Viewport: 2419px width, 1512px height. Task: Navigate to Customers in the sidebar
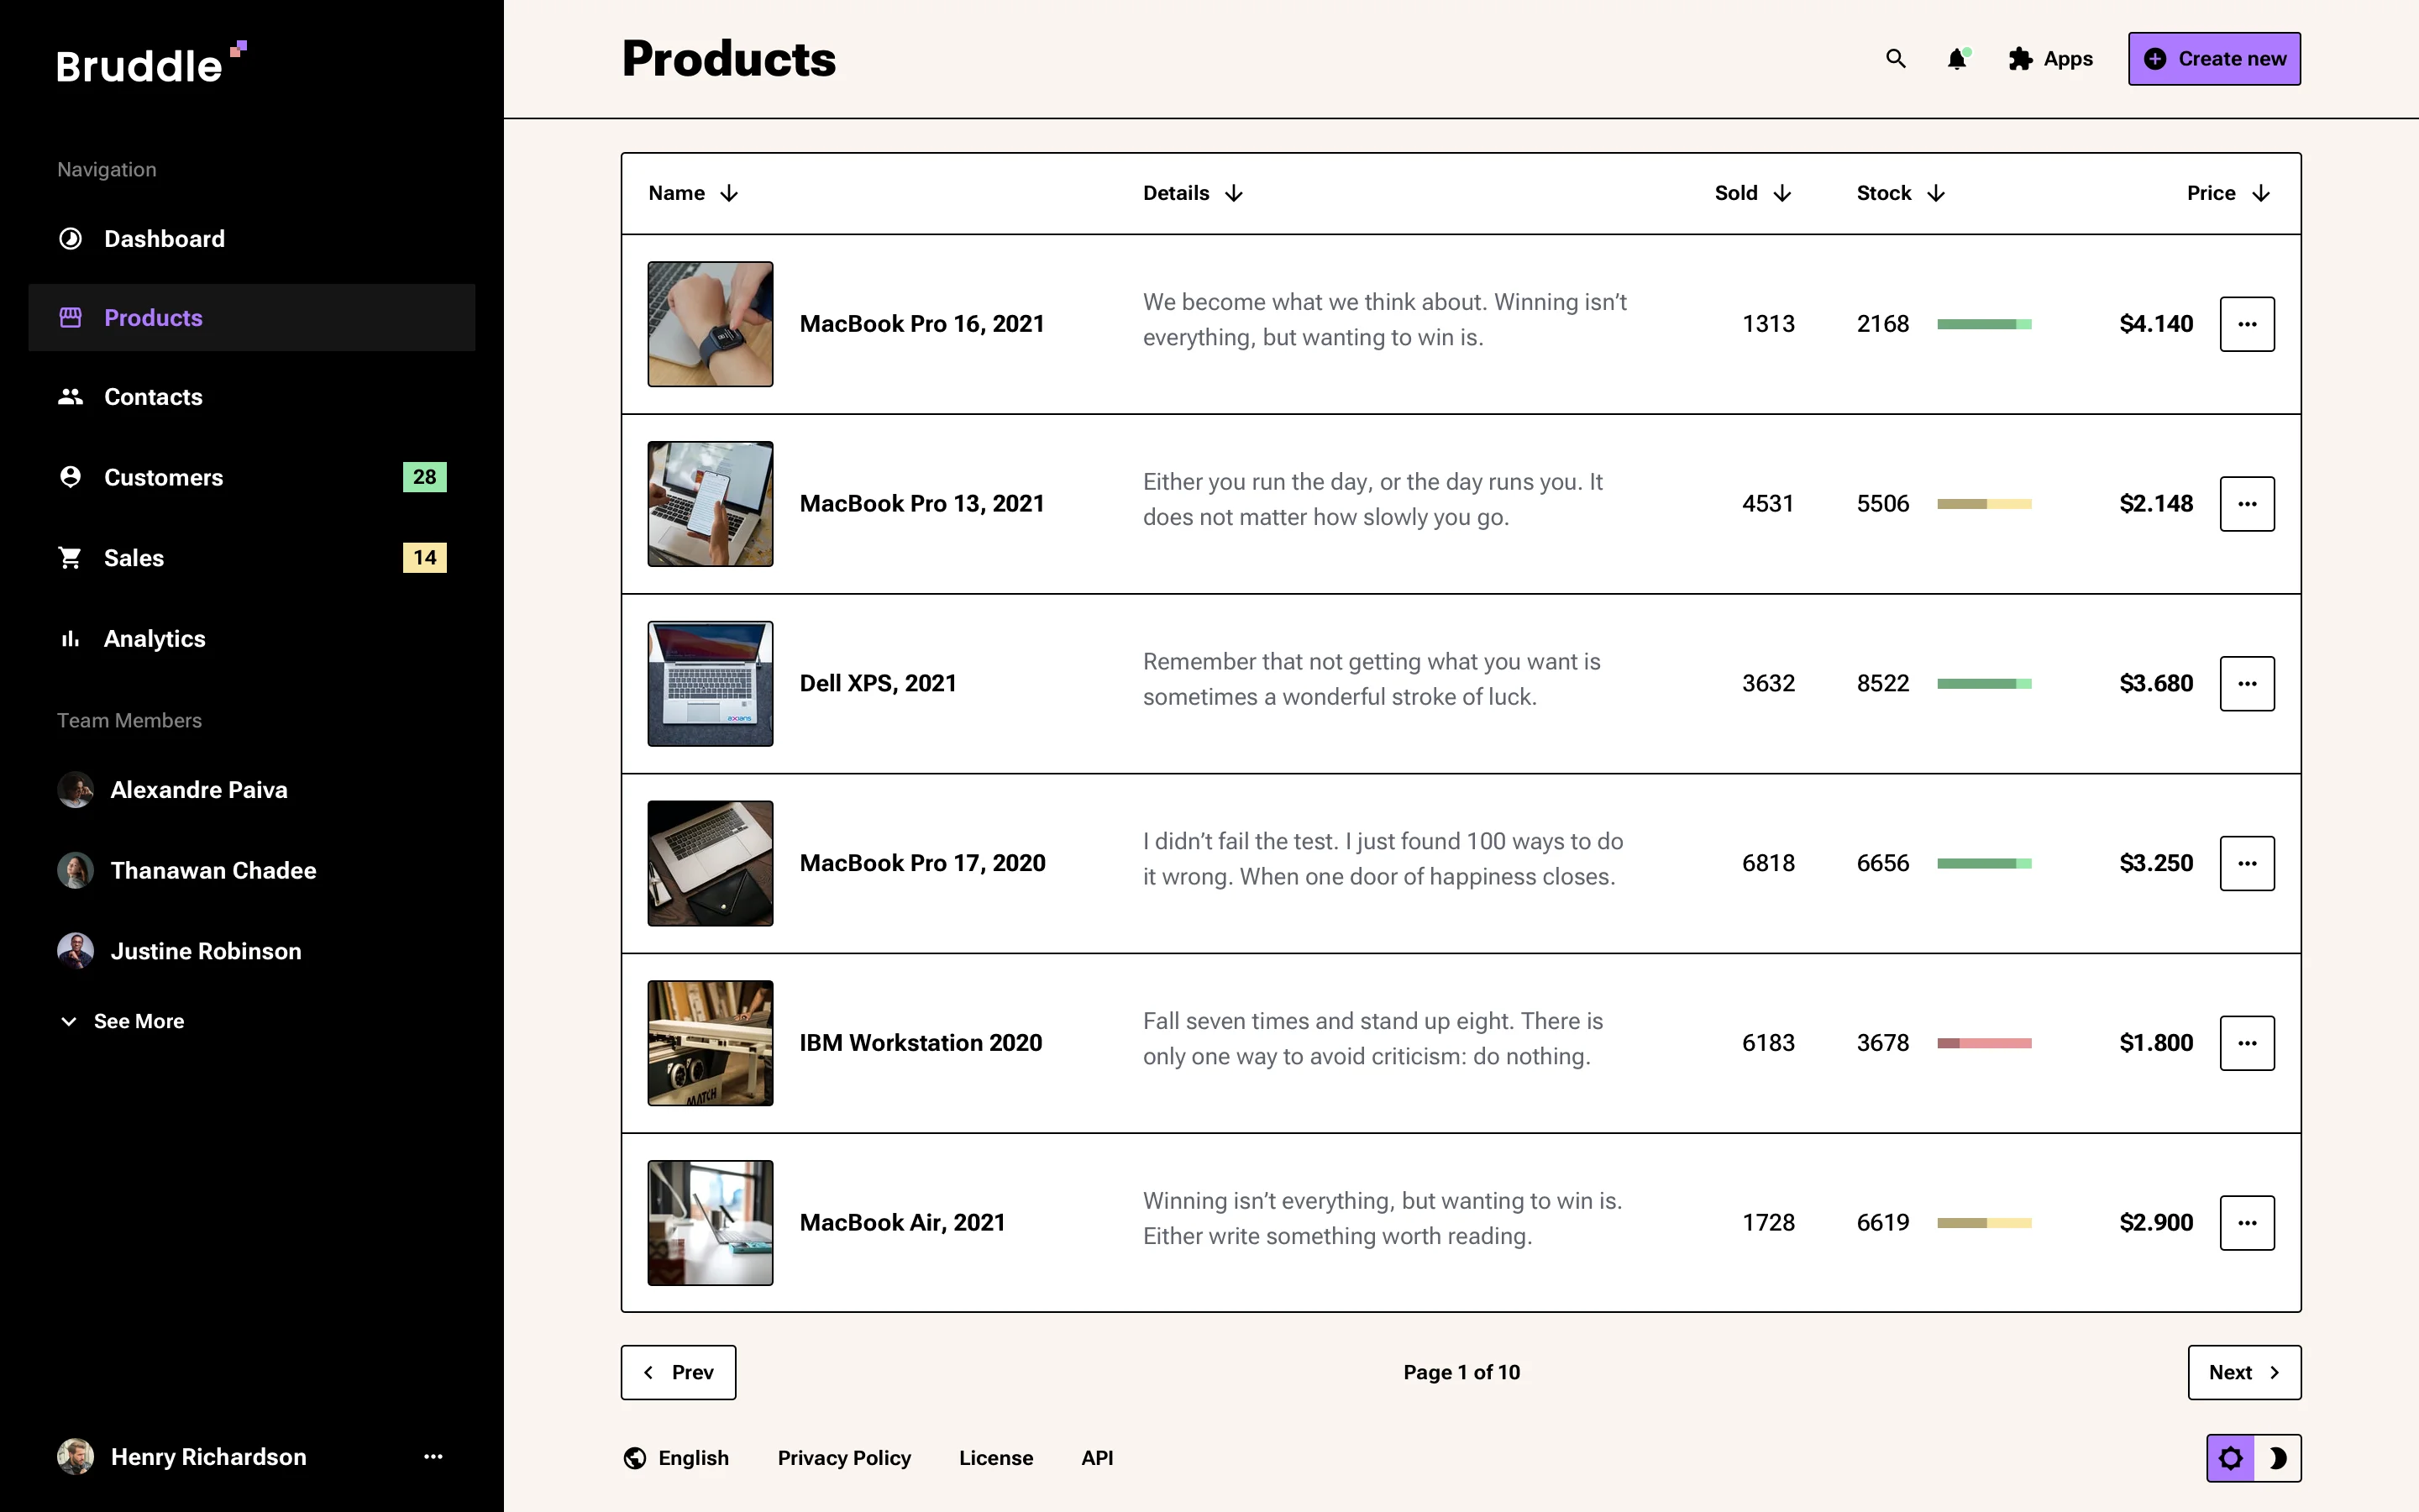click(164, 477)
